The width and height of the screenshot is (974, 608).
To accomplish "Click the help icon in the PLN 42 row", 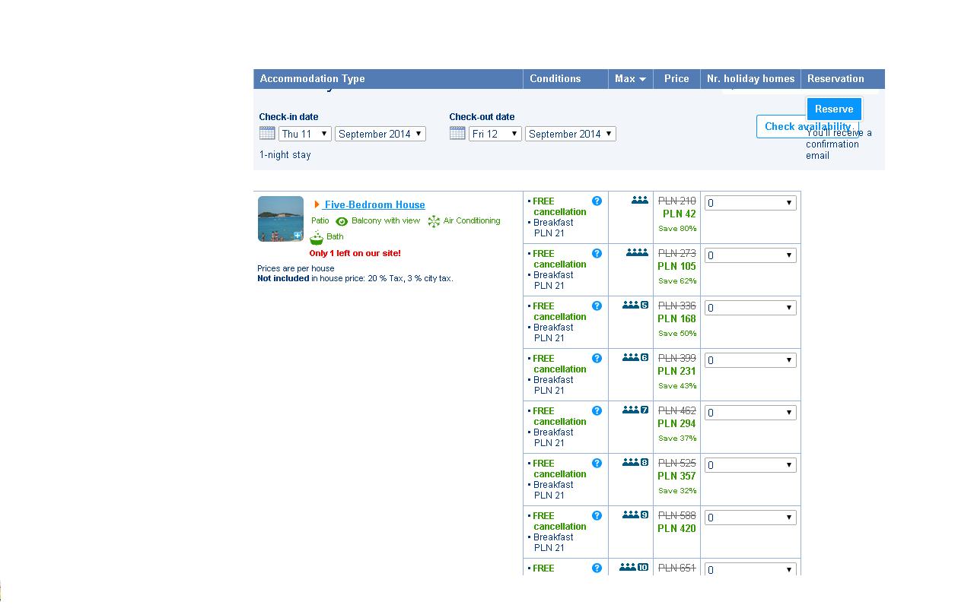I will point(597,201).
